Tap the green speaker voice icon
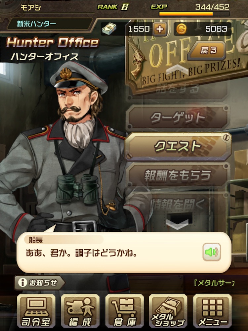 (212, 252)
